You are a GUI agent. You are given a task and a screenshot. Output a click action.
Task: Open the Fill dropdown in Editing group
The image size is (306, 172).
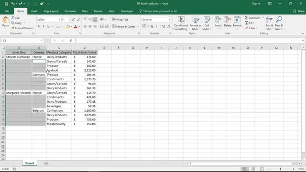[250, 23]
